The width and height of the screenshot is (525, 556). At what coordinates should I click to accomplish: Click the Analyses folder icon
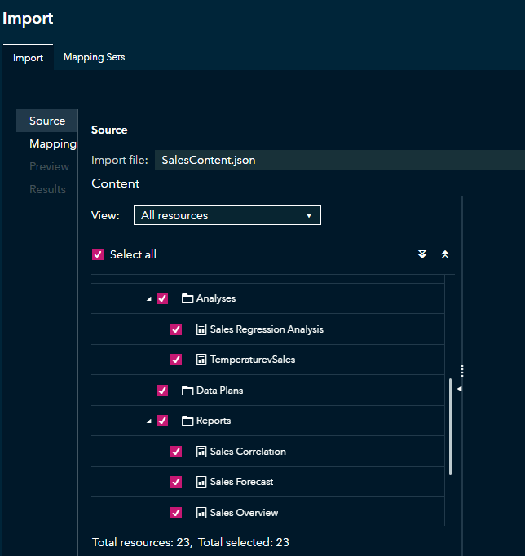click(187, 298)
